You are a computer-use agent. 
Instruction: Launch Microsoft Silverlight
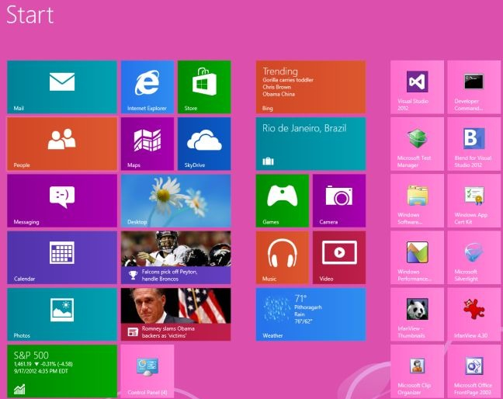click(x=474, y=258)
